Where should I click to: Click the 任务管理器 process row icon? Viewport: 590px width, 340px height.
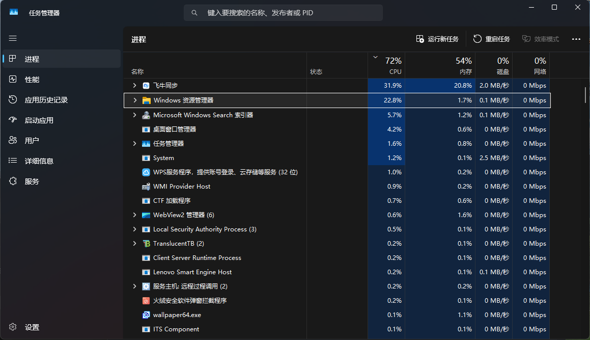pos(146,144)
